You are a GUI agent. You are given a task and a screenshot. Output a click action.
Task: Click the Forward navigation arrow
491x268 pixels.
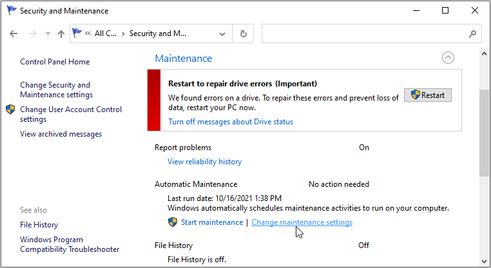pyautogui.click(x=33, y=33)
